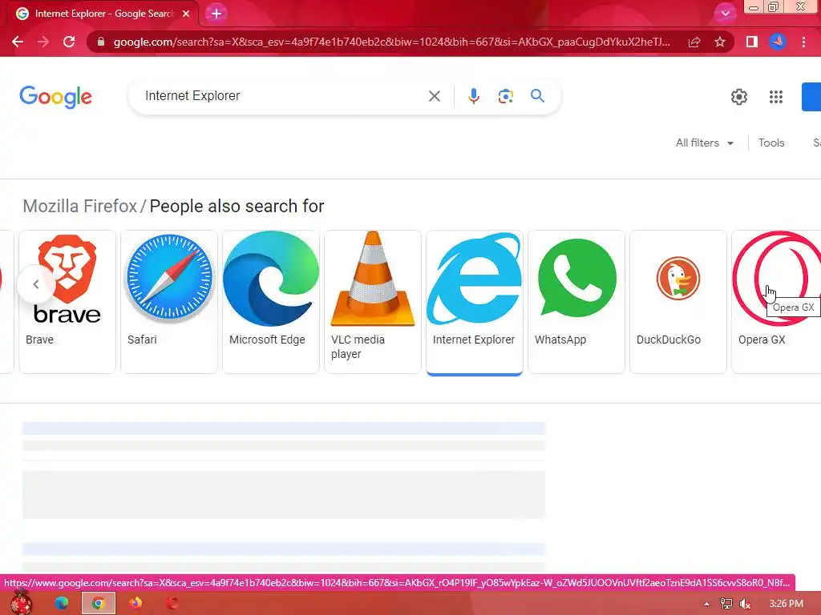
Task: Reload the current page
Action: pos(69,42)
